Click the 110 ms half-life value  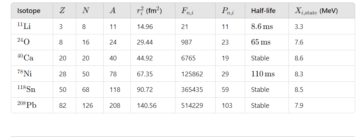coord(263,74)
